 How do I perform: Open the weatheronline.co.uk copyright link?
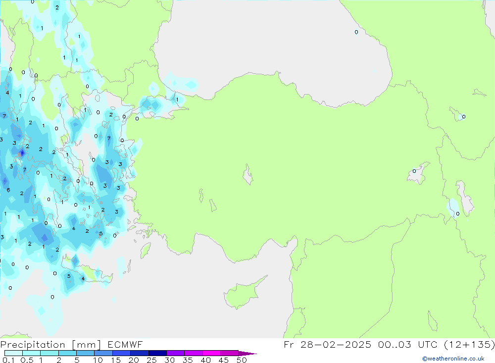coord(453,359)
